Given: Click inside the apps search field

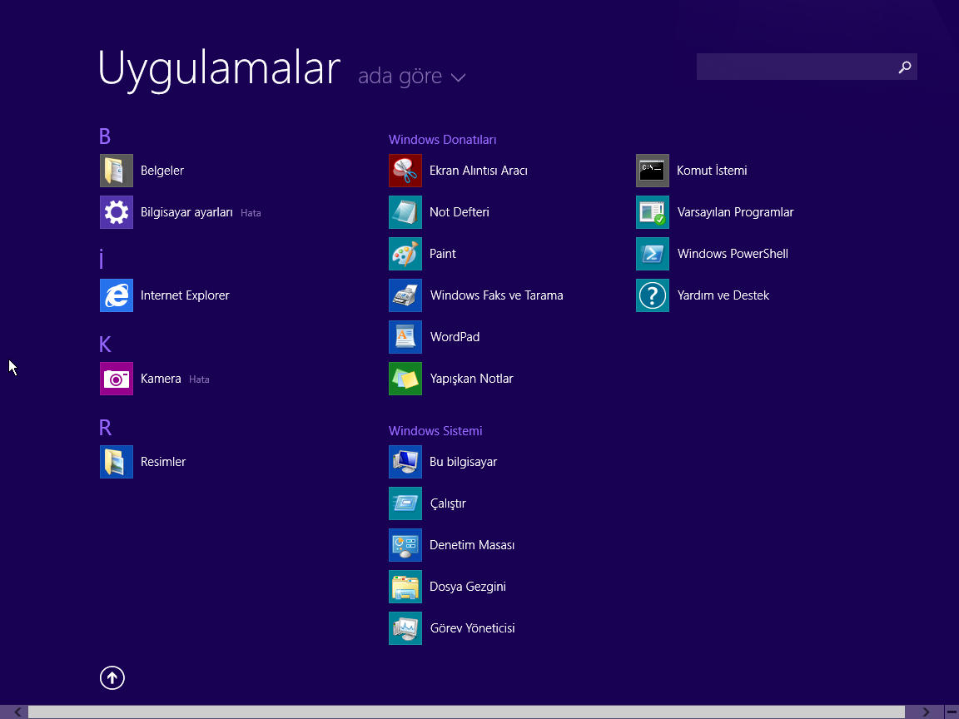Looking at the screenshot, I should click(x=795, y=67).
